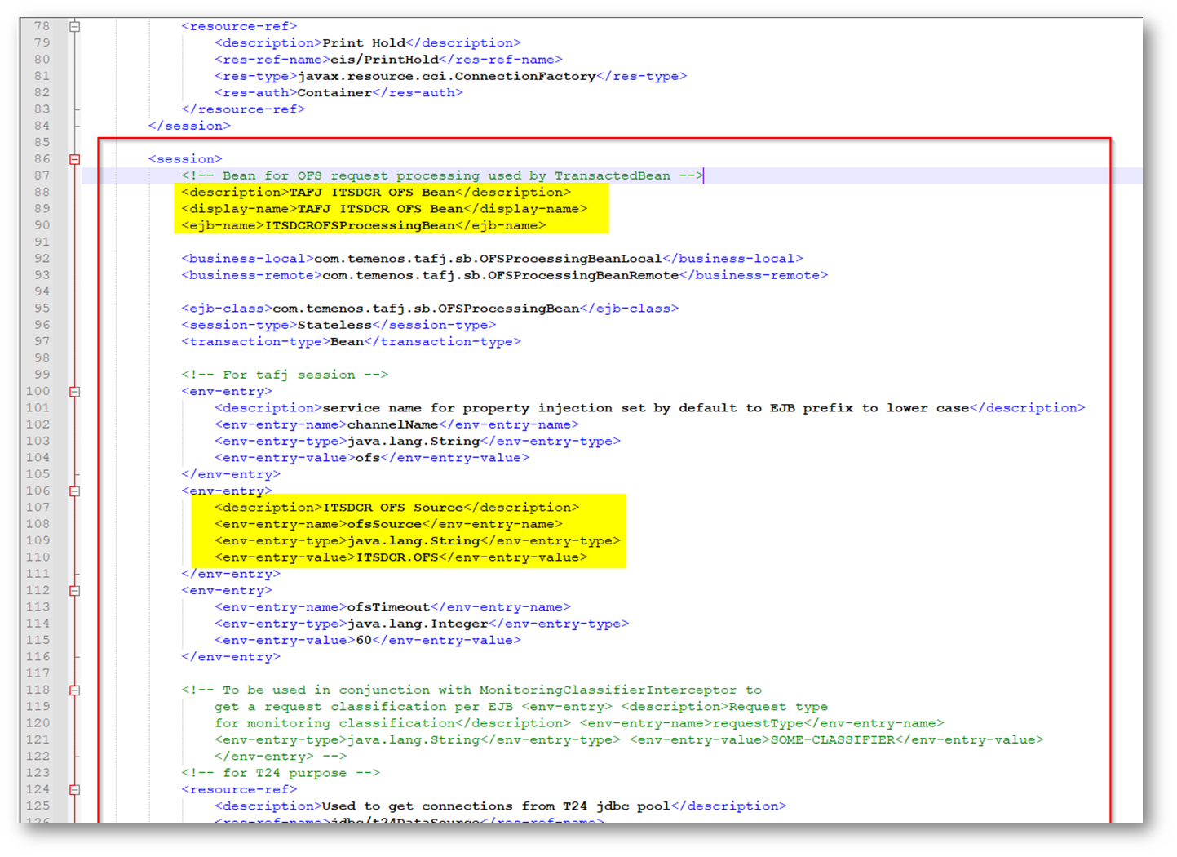Fold the ofsTimeout env-entry at line 112
The height and width of the screenshot is (857, 1177).
[x=75, y=591]
